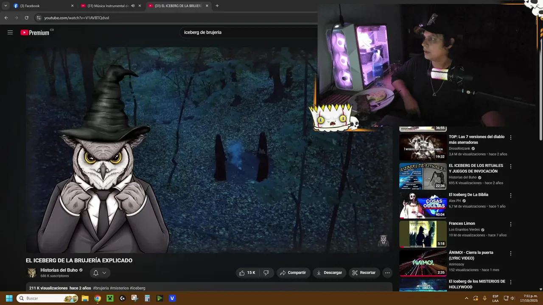Click the owl channel watermark in player
This screenshot has height=305, width=543.
[x=383, y=240]
